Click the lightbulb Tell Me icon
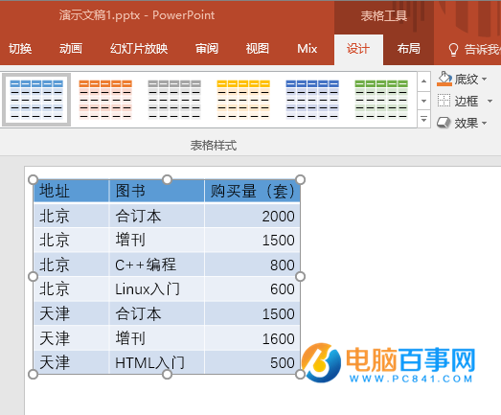Image resolution: width=501 pixels, height=415 pixels. [453, 50]
